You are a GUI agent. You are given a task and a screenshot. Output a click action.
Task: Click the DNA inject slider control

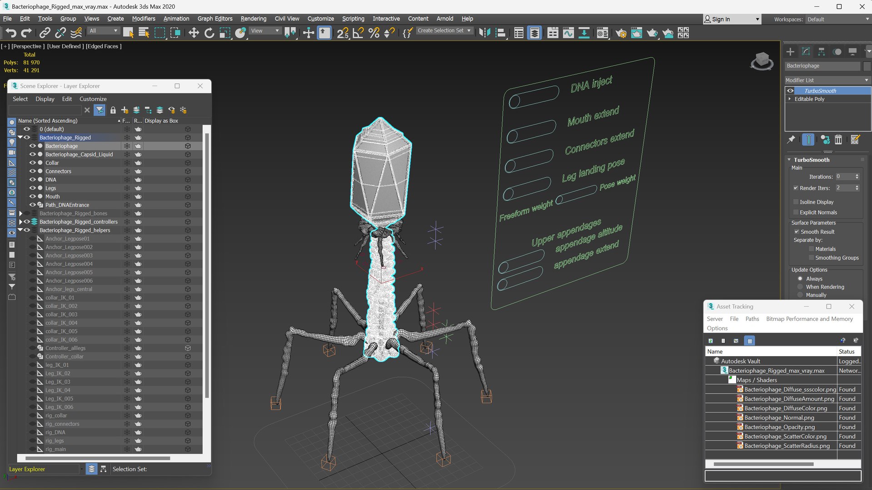[533, 97]
